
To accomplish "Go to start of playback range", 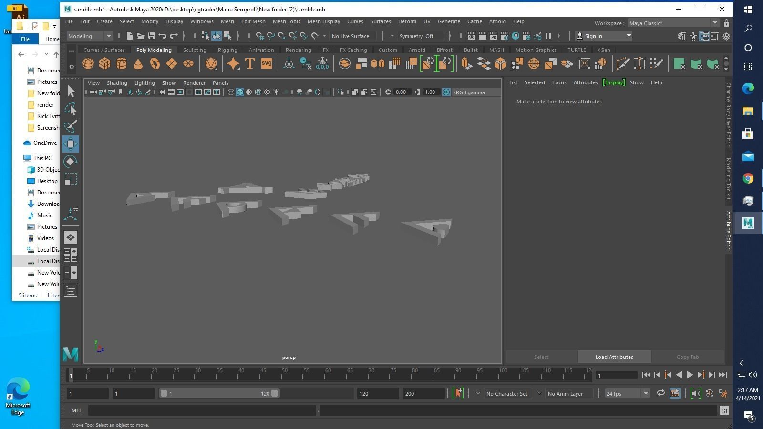I will (x=646, y=375).
